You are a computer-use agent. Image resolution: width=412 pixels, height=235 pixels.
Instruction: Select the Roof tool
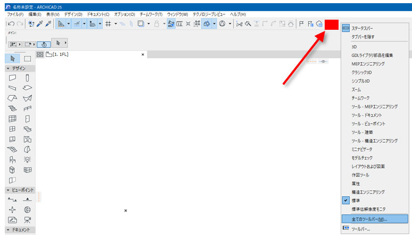12,98
